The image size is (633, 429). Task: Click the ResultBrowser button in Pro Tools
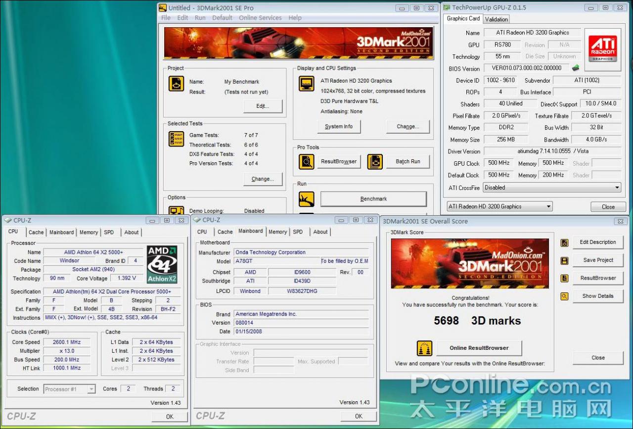339,162
